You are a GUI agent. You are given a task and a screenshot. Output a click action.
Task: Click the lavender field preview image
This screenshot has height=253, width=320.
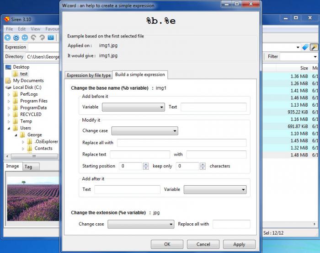(x=33, y=199)
